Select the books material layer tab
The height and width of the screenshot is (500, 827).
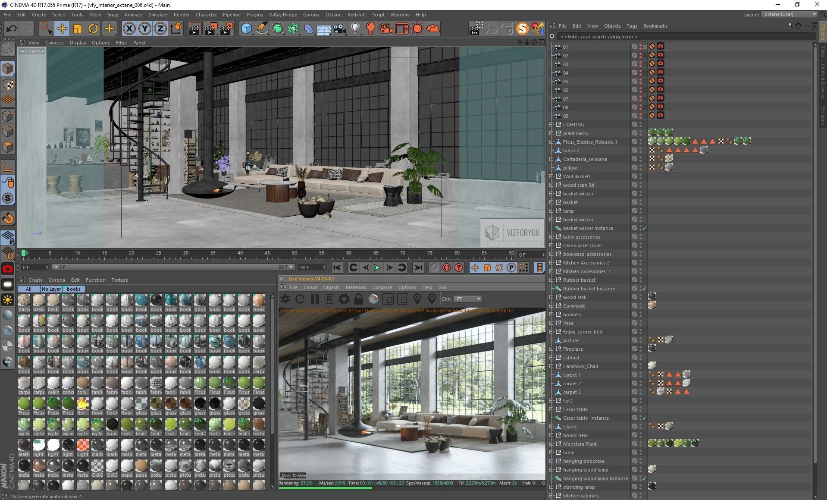click(74, 289)
